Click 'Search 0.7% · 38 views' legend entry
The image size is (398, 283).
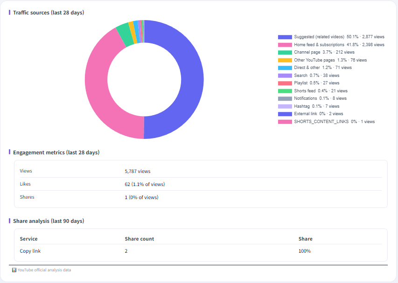(316, 76)
